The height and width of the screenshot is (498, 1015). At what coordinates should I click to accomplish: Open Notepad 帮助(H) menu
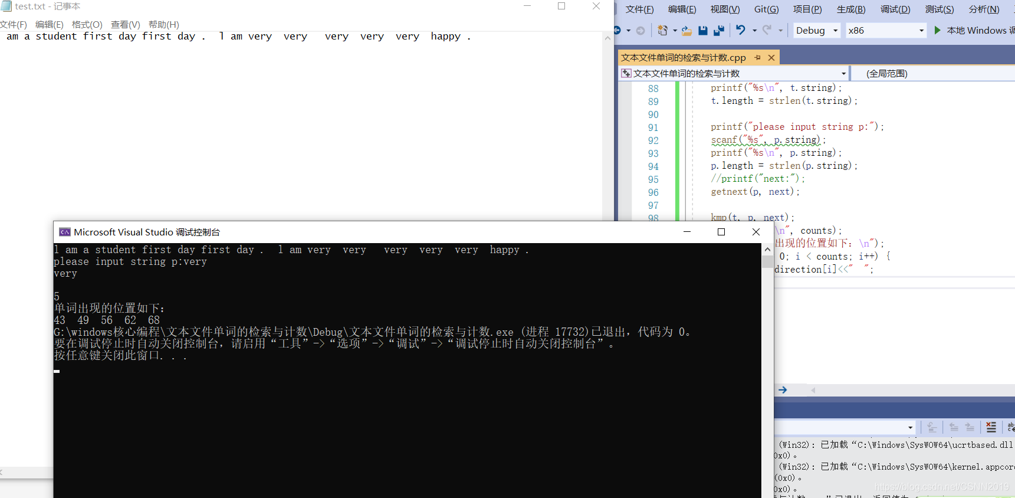click(x=164, y=24)
